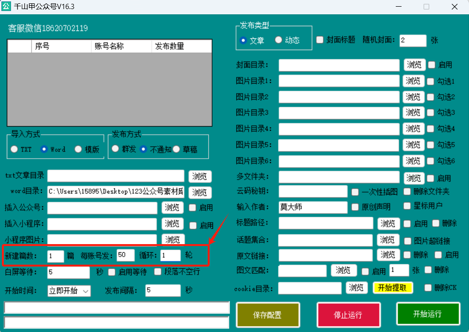
Task: Enable 启用 checkbox for 插入小程序
Action: (193, 225)
